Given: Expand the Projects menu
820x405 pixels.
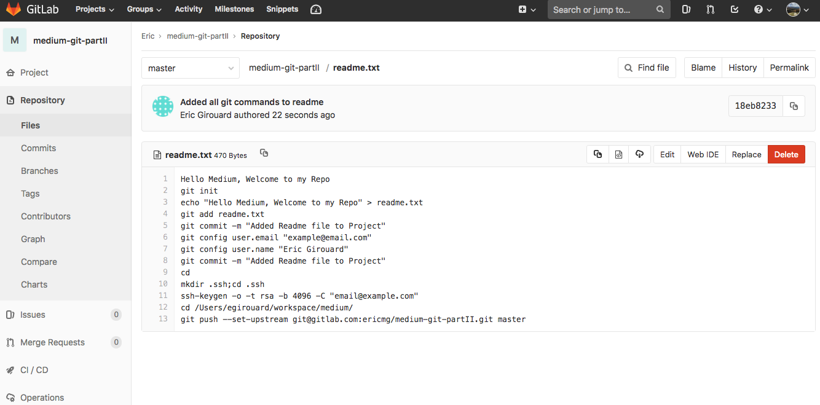Looking at the screenshot, I should coord(95,9).
